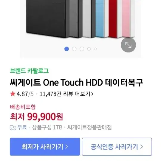161x161 pixels.
Task: Switch to the second carousel image dot
Action: tap(74, 49)
